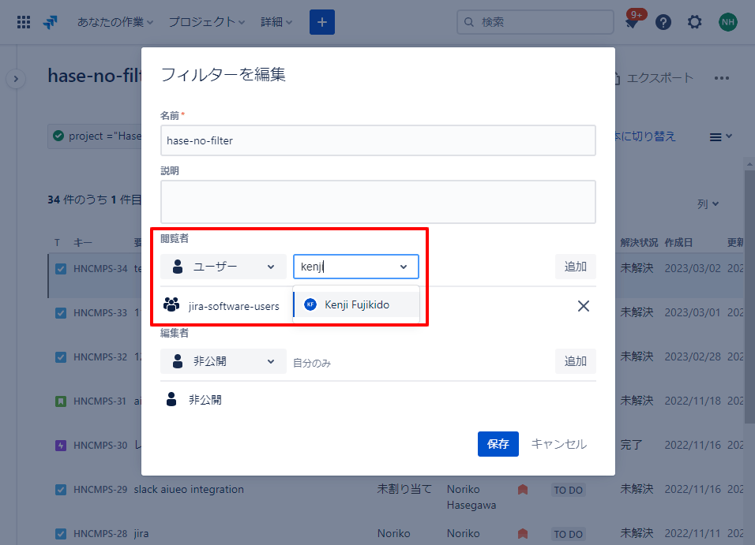Click the 2023/03/02 created date cell
The width and height of the screenshot is (755, 545).
pos(693,268)
